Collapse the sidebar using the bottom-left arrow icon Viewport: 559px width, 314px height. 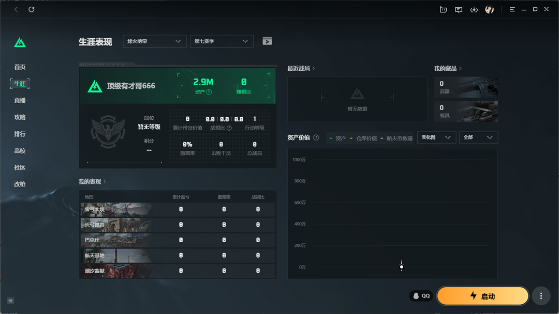(10, 301)
